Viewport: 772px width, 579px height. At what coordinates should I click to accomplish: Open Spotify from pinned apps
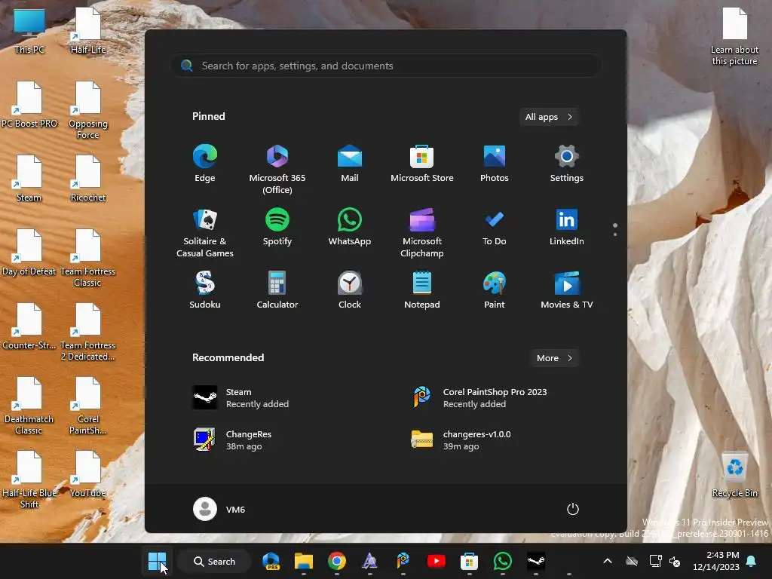coord(277,227)
